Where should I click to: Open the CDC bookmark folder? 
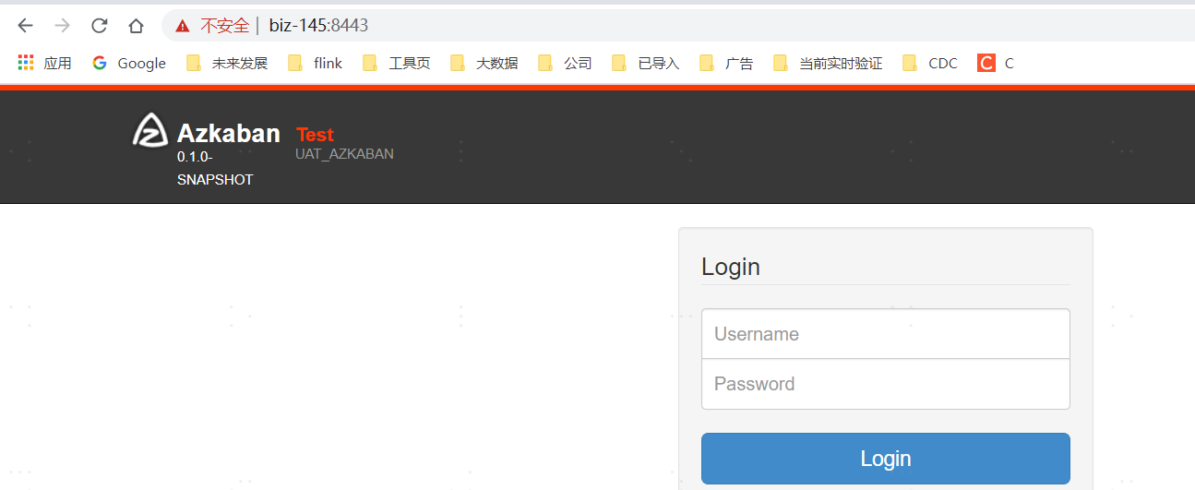pyautogui.click(x=930, y=63)
